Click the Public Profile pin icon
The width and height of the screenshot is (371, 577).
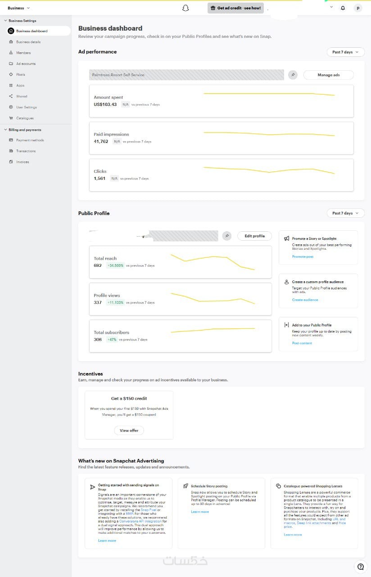[227, 236]
